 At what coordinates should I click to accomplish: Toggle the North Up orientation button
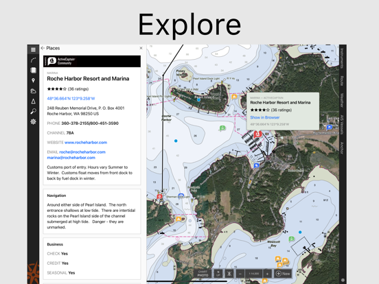click(x=218, y=274)
